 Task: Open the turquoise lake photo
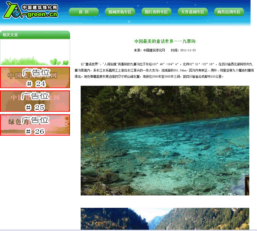click(165, 140)
